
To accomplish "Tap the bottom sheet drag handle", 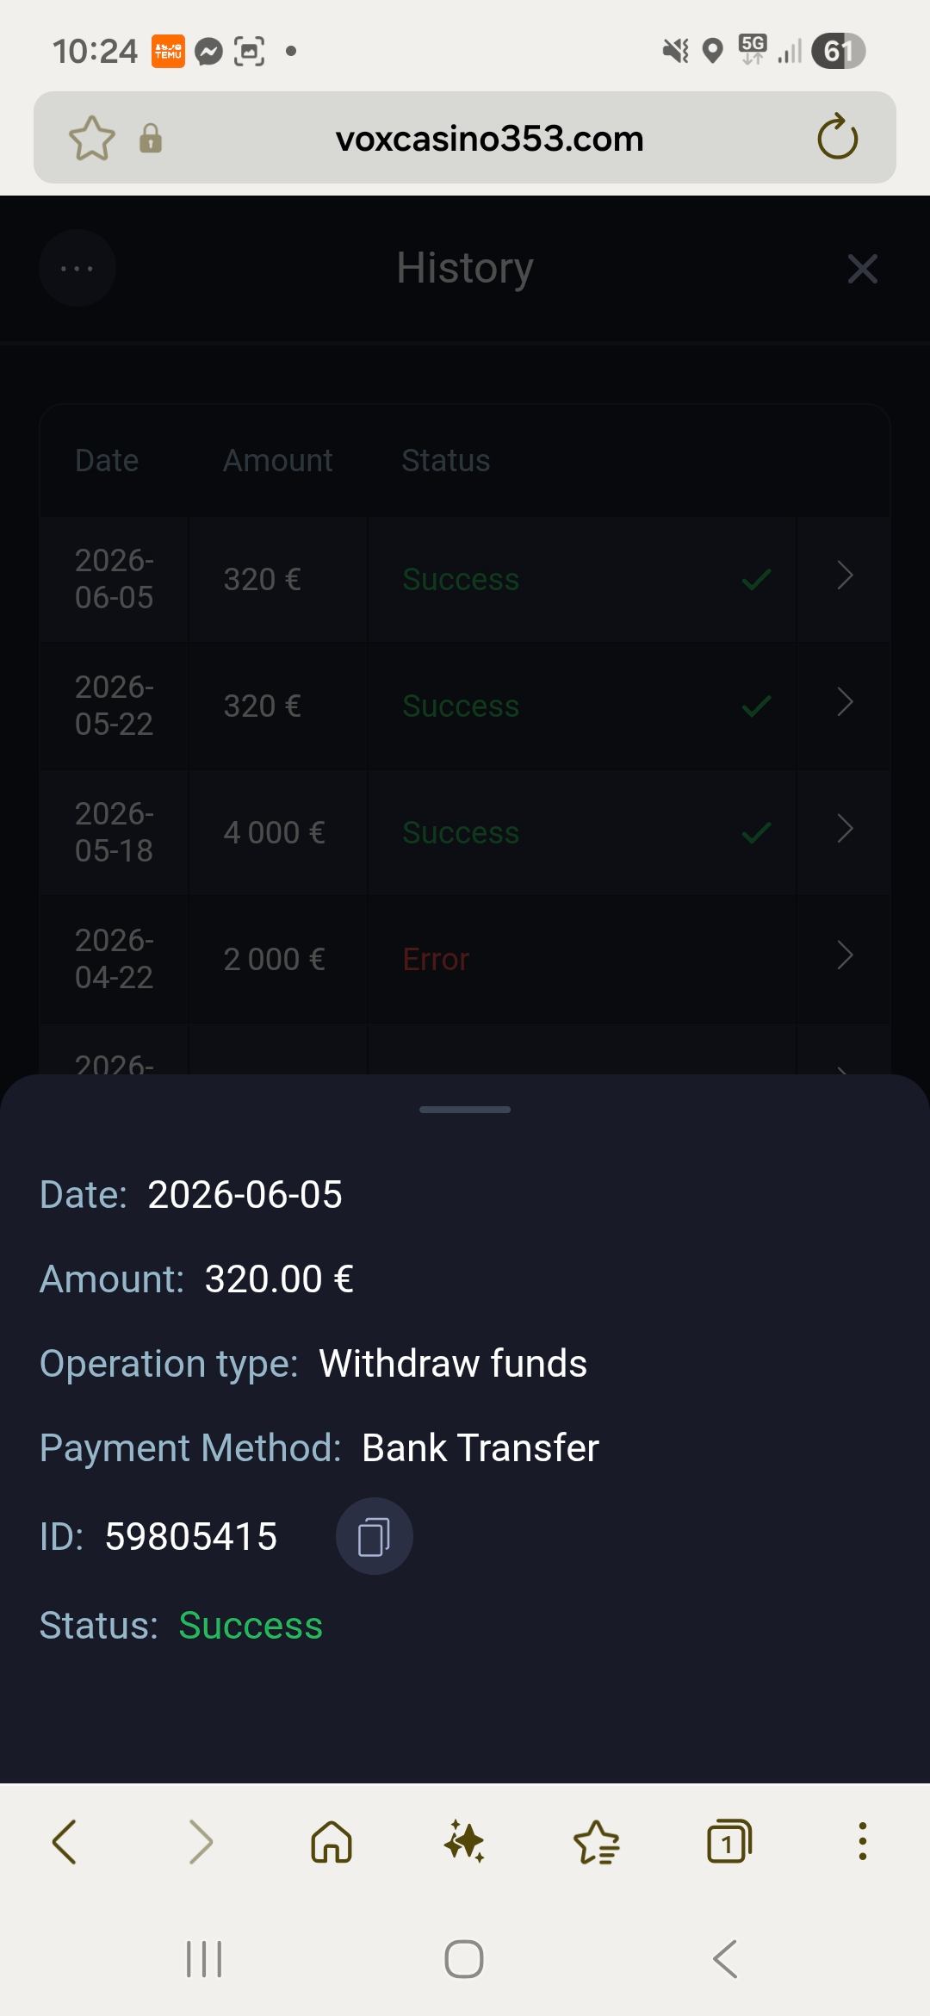I will (465, 1110).
